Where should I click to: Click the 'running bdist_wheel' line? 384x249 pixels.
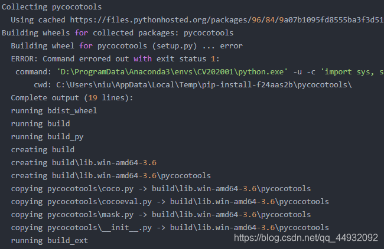(54, 110)
